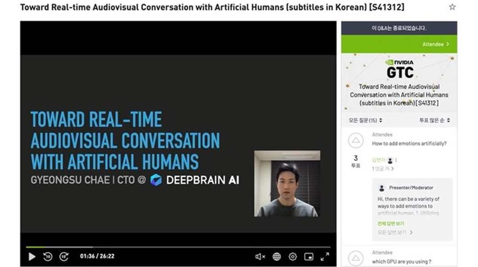478x267 pixels.
Task: Click the session title heading at top
Action: [212, 7]
